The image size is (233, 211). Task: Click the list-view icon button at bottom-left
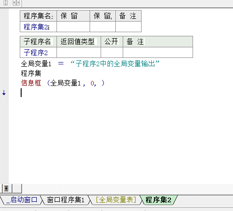(x=6, y=188)
